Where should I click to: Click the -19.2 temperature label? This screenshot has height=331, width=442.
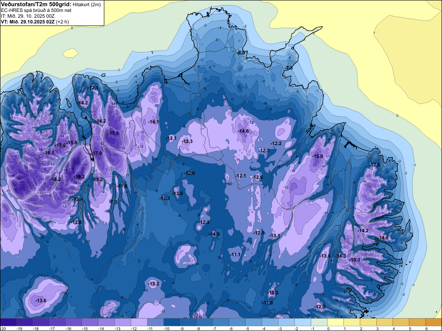click(x=79, y=177)
